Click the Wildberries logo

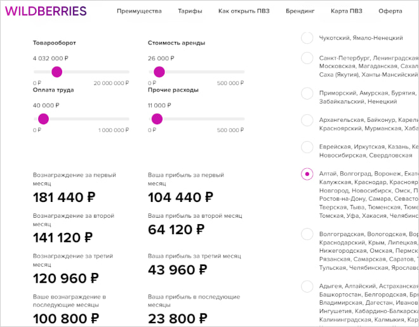pos(46,11)
